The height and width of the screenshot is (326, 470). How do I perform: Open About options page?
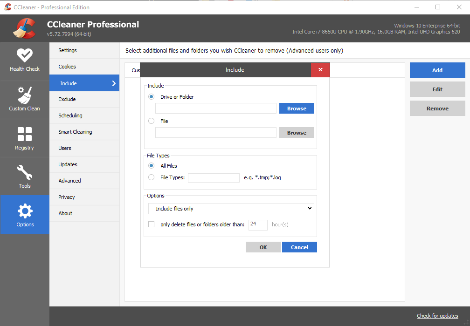tap(84, 213)
